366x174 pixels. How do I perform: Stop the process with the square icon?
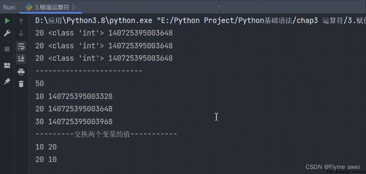pos(7,49)
